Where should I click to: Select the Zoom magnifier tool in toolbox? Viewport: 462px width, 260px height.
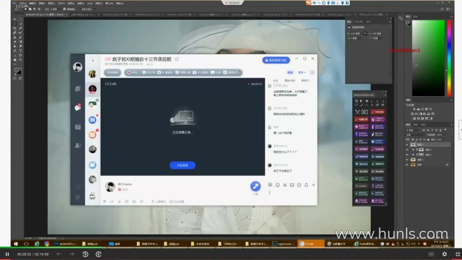(x=20, y=59)
